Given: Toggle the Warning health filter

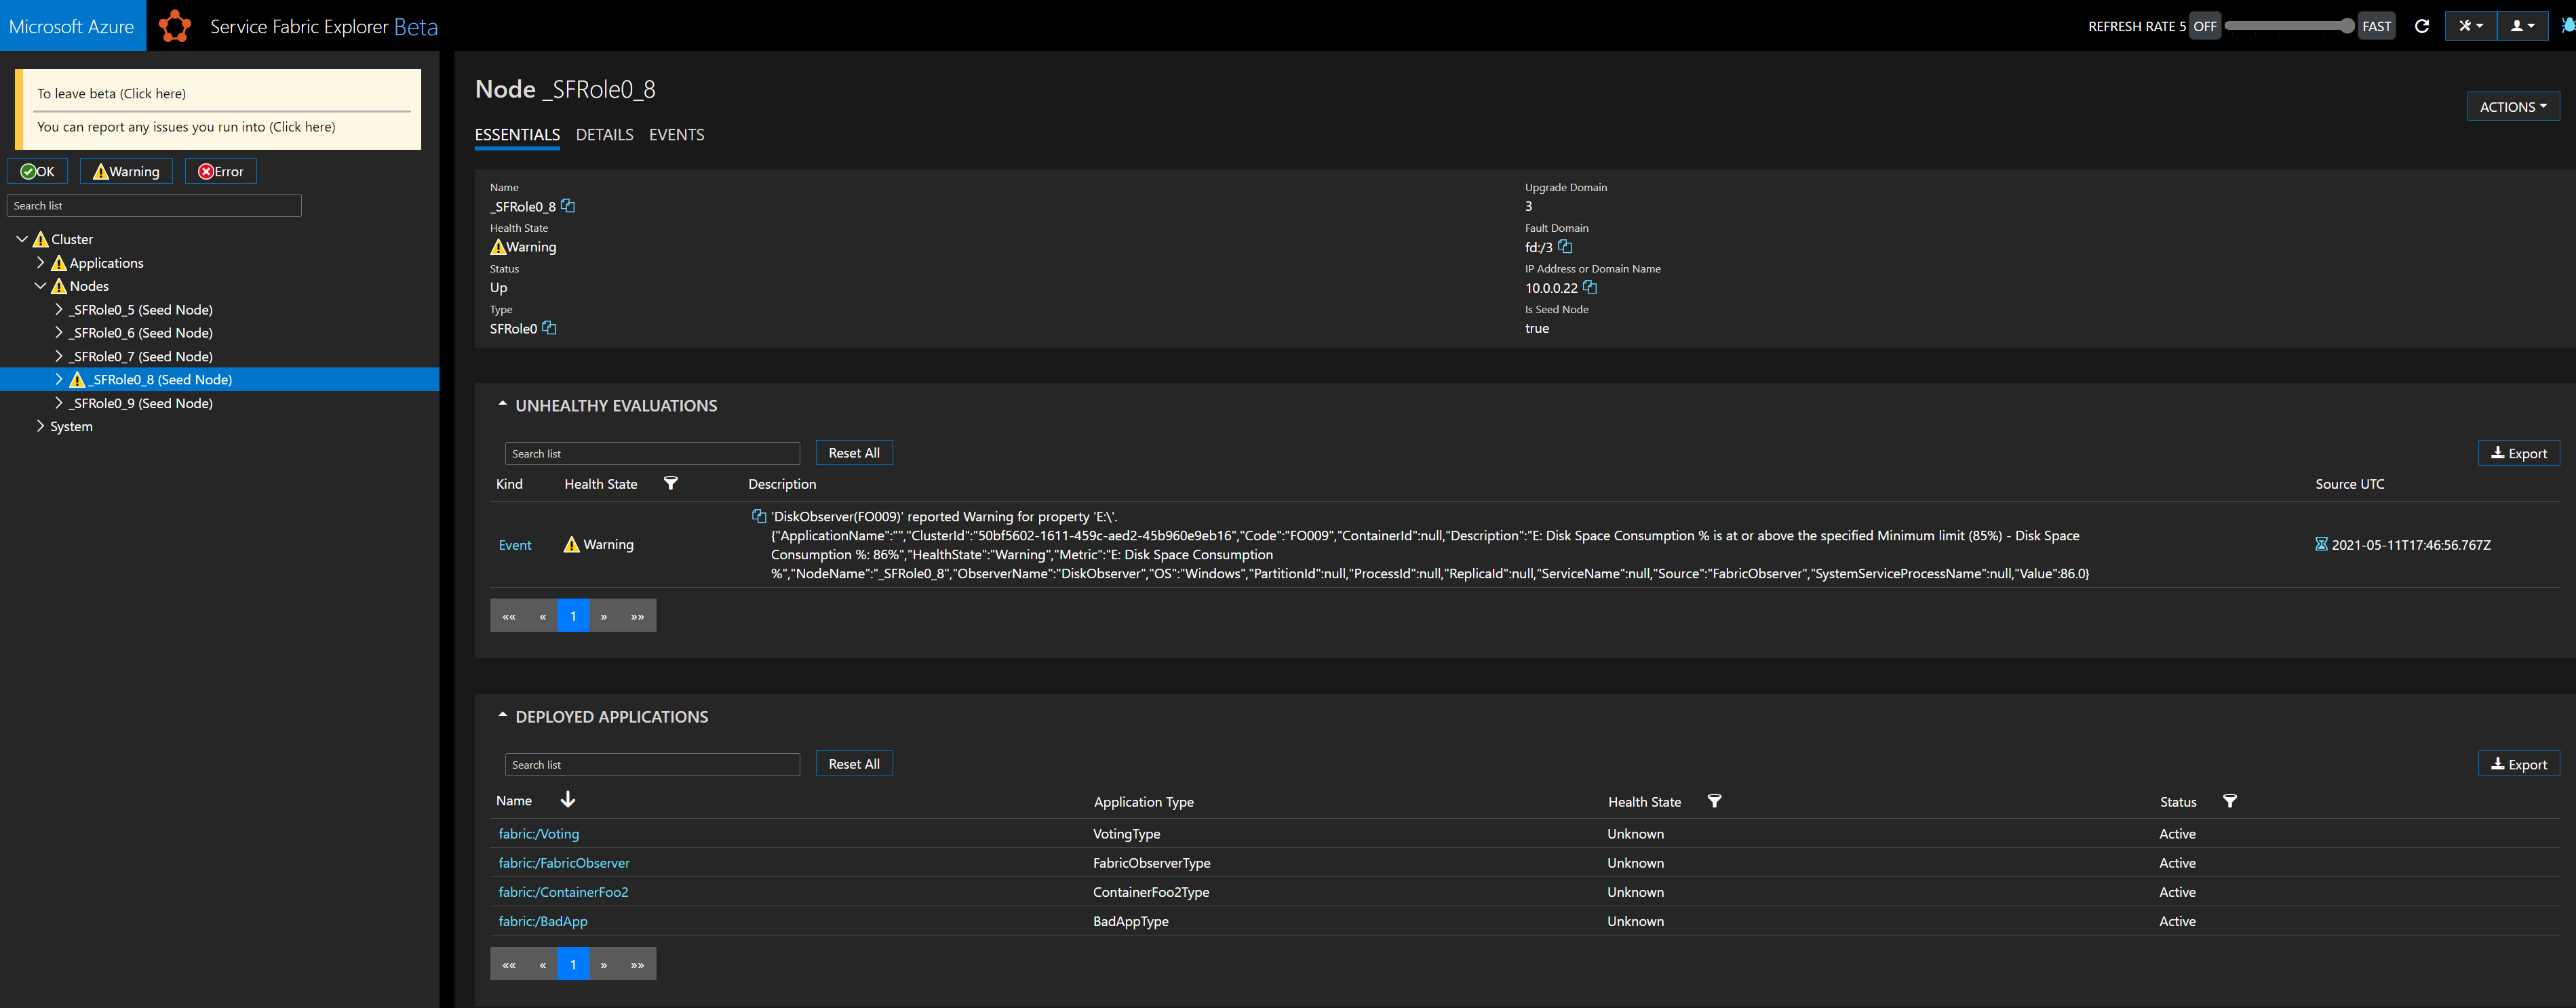Looking at the screenshot, I should coord(126,172).
